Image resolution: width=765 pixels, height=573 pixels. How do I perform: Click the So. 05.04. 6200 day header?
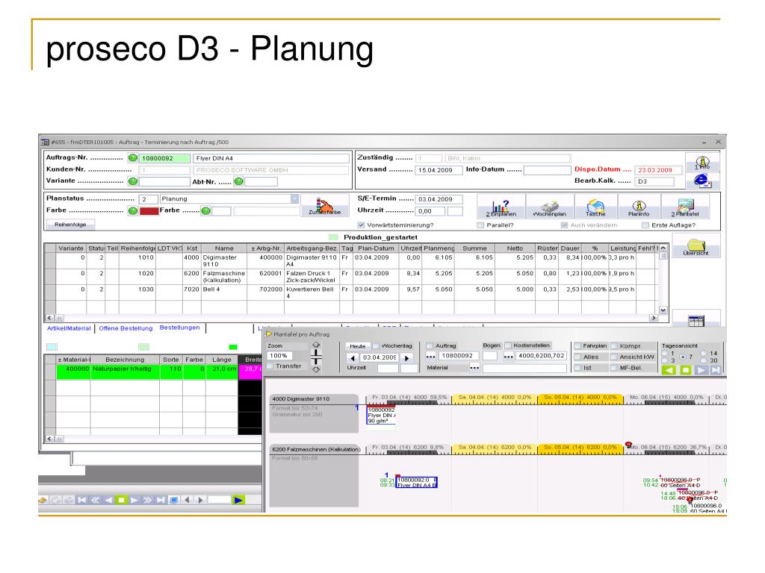click(580, 448)
